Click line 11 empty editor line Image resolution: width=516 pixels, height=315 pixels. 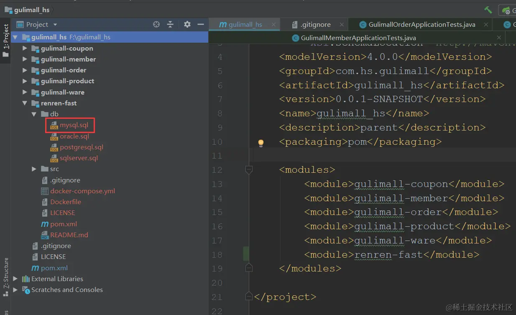point(383,156)
